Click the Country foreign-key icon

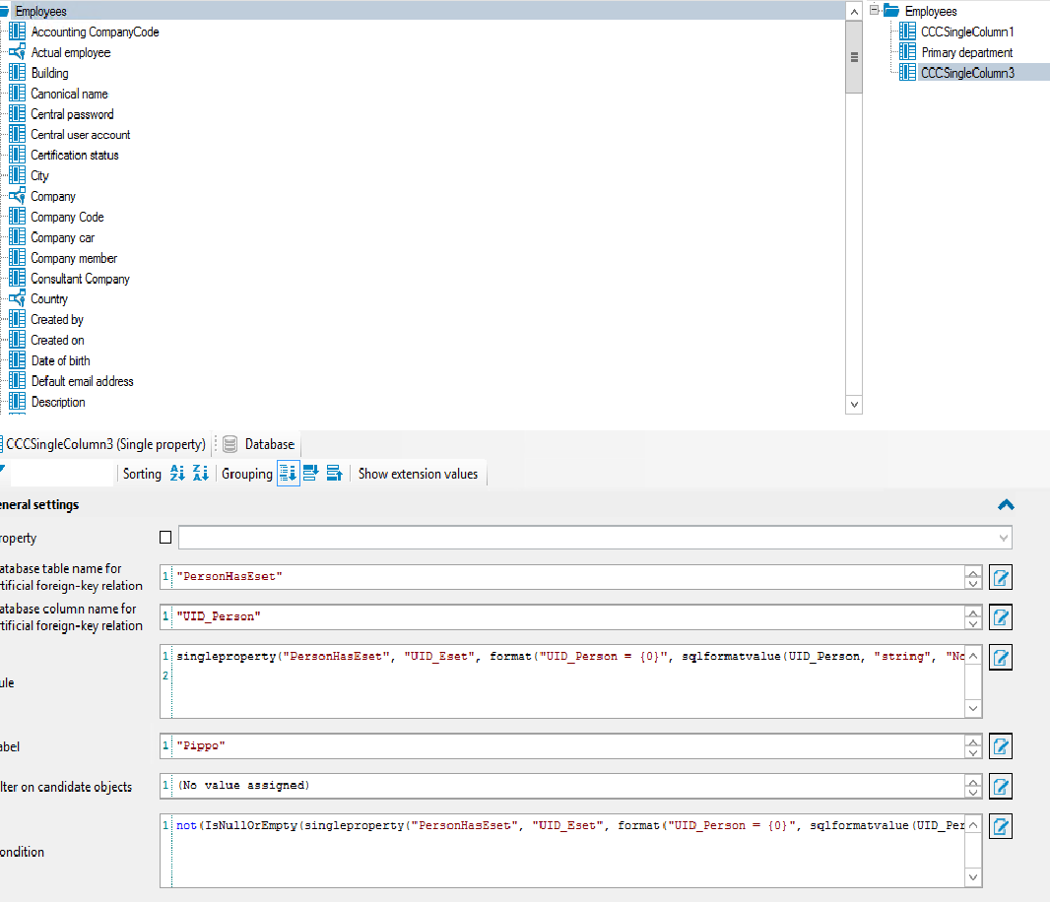pos(18,298)
